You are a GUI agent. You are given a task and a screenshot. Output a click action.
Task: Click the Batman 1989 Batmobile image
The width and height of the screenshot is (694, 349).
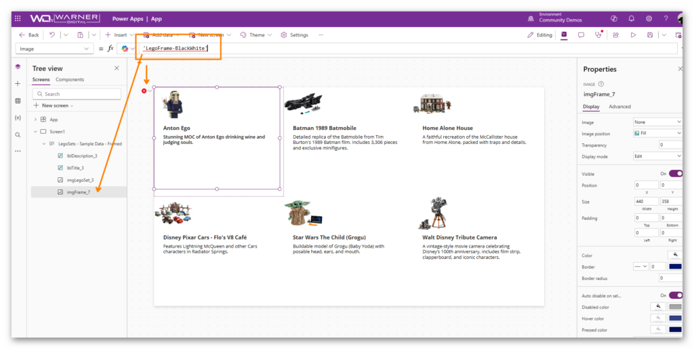coord(304,103)
